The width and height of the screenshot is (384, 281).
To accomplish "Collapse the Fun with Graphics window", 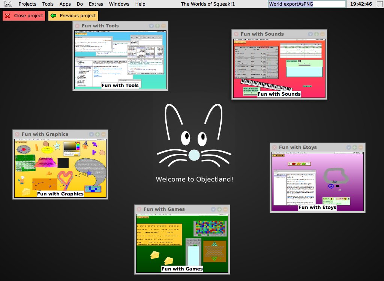I will 103,134.
